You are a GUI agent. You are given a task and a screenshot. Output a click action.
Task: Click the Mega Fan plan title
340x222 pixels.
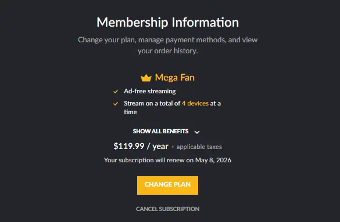click(x=175, y=78)
